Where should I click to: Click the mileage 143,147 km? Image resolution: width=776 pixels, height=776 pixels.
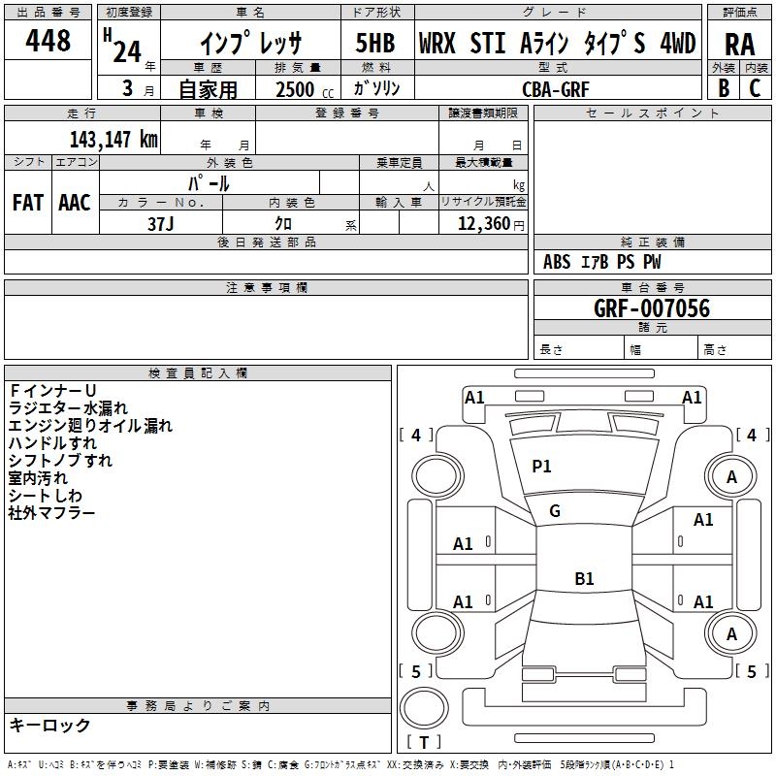coord(113,140)
